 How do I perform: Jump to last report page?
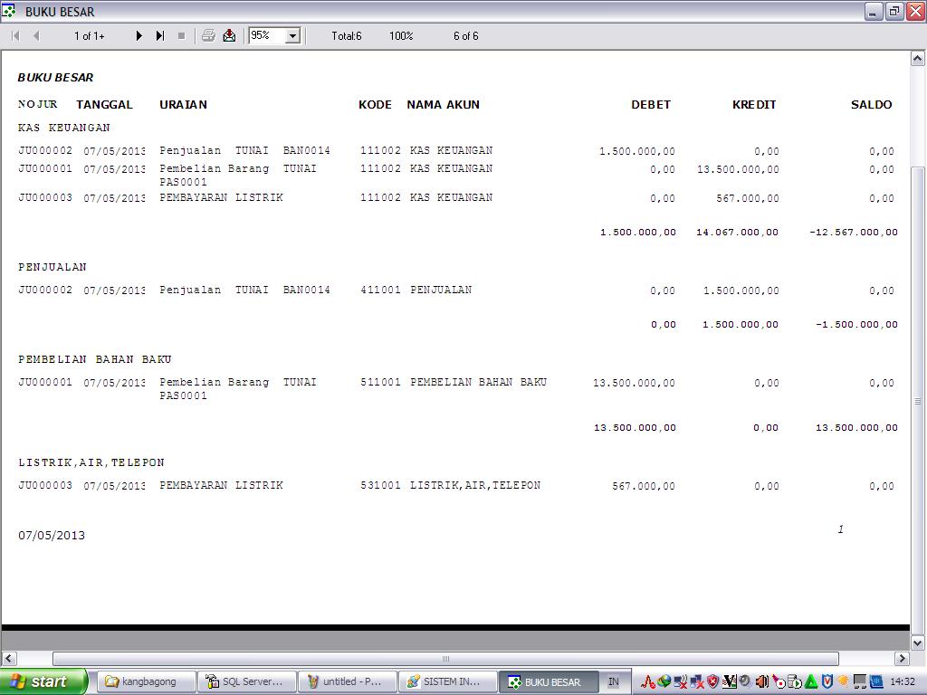coord(160,36)
